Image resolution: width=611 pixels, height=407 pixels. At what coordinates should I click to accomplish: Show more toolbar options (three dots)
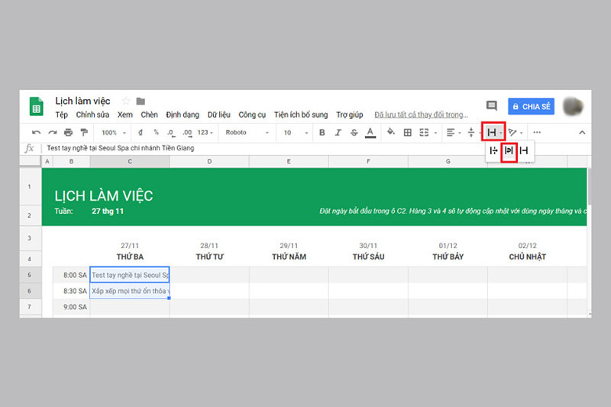pos(537,132)
